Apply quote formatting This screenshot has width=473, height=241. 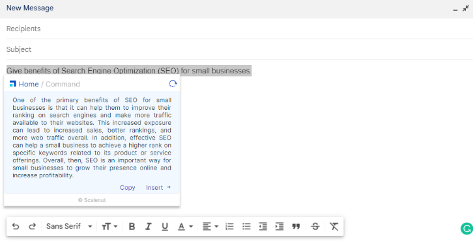pos(296,226)
